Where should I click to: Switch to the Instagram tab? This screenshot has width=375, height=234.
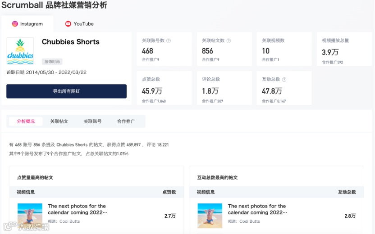point(27,24)
